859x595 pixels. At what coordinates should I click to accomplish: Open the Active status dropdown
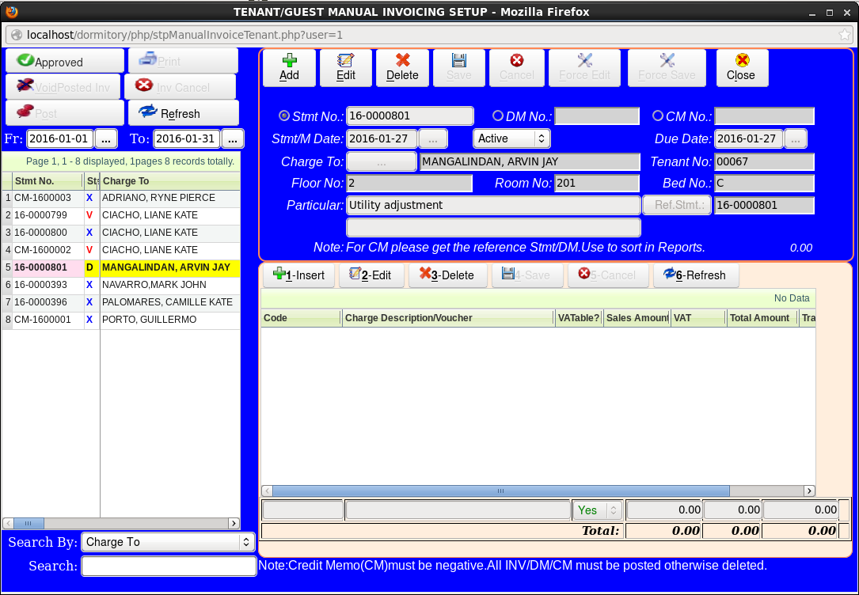[511, 138]
